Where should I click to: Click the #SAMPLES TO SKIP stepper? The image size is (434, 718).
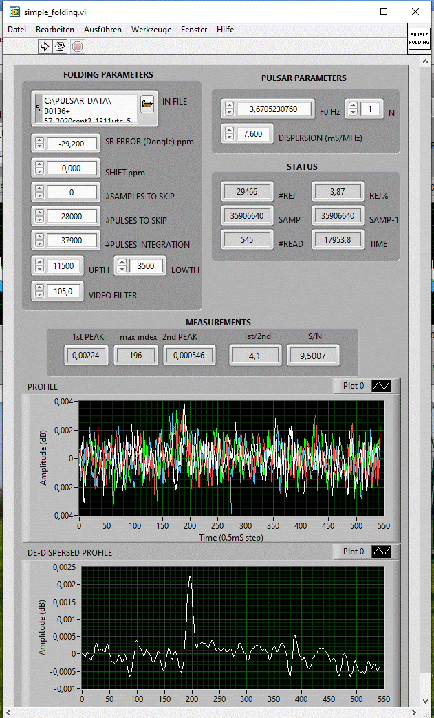(39, 193)
